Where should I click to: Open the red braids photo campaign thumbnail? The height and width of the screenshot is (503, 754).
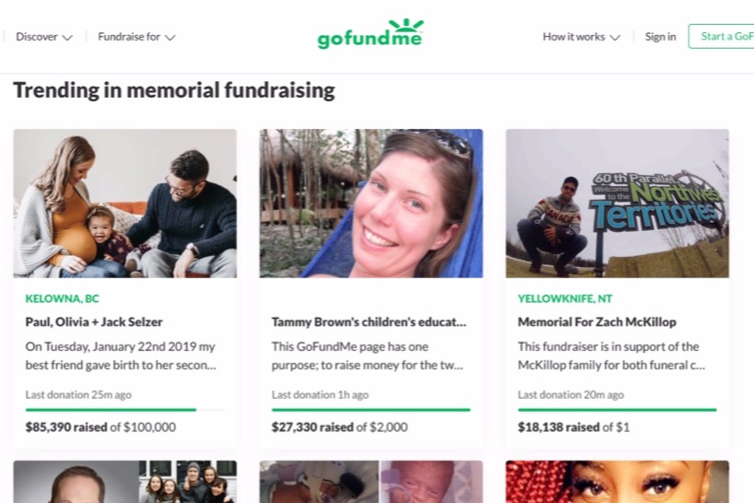pos(618,482)
